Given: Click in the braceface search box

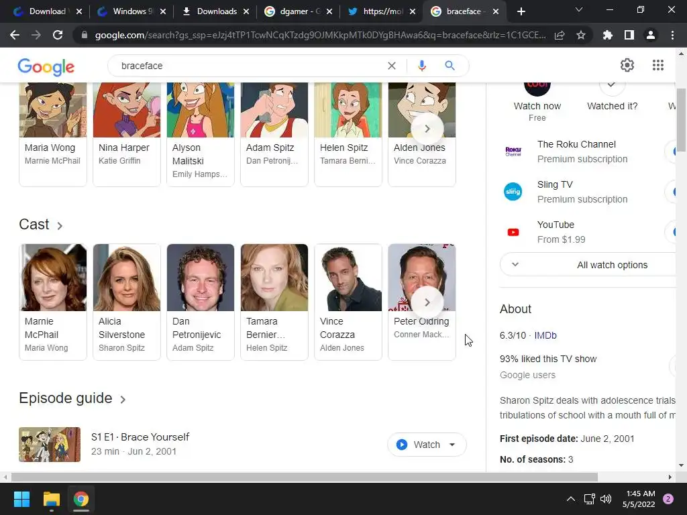Looking at the screenshot, I should [x=250, y=66].
